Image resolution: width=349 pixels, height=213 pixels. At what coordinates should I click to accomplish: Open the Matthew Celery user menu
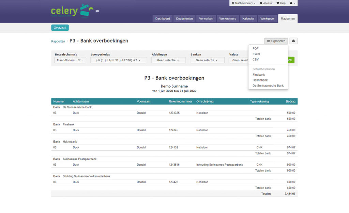[x=243, y=3]
